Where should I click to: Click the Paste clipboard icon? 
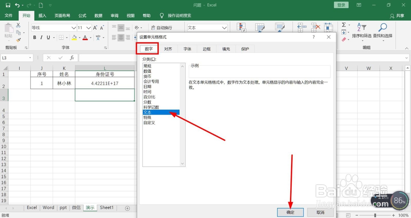[8, 28]
